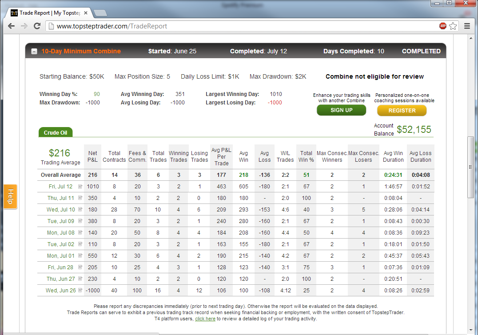This screenshot has width=478, height=335.
Task: Click the Largest Losing Day -1000 value
Action: click(275, 103)
